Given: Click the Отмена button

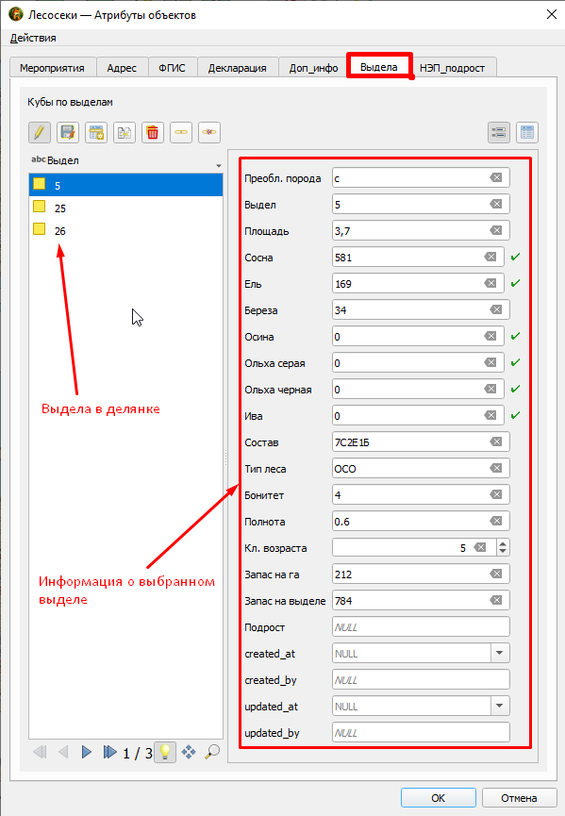Looking at the screenshot, I should [x=519, y=798].
